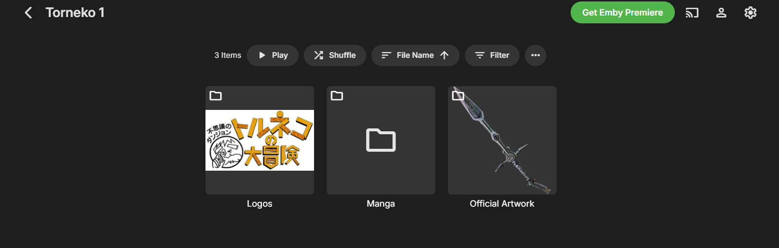
Task: Click the Logos folder title
Action: coord(260,204)
